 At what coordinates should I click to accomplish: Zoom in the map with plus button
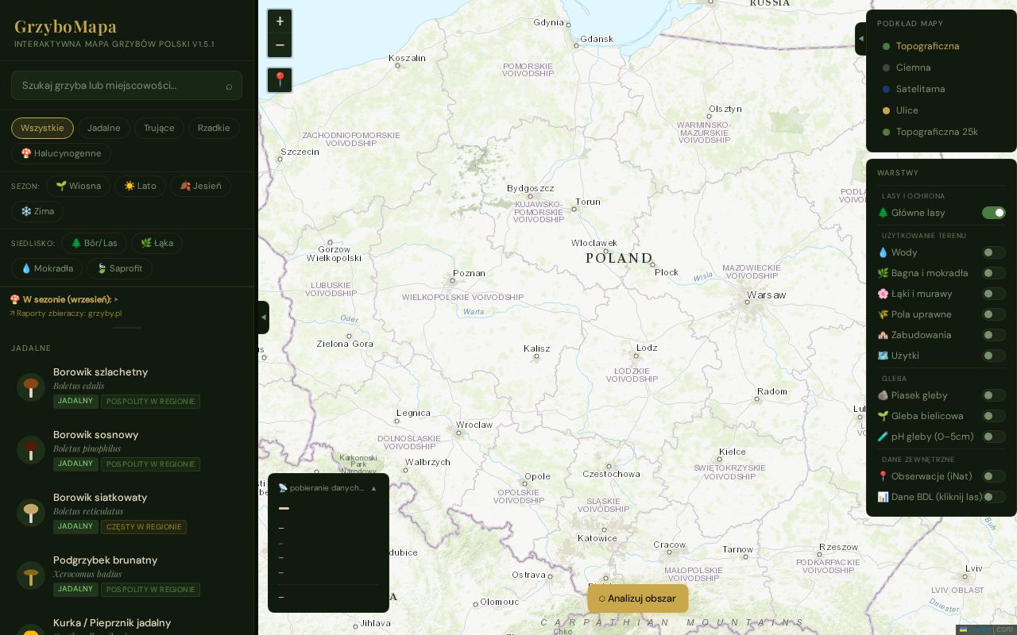pos(280,21)
